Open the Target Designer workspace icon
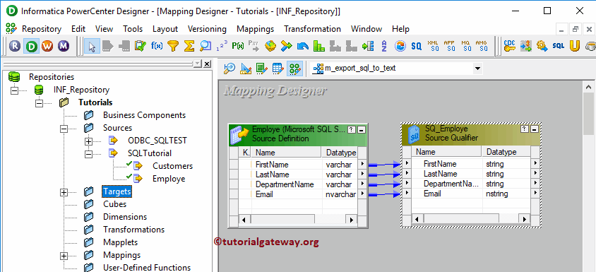The image size is (596, 272). 246,69
